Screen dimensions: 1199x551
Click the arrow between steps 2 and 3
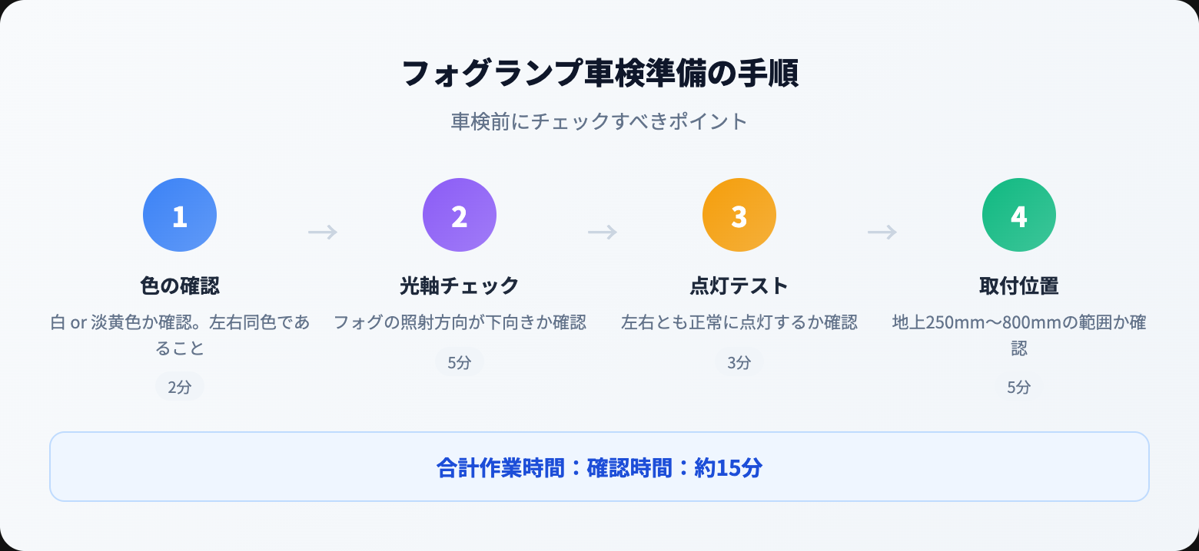[603, 232]
